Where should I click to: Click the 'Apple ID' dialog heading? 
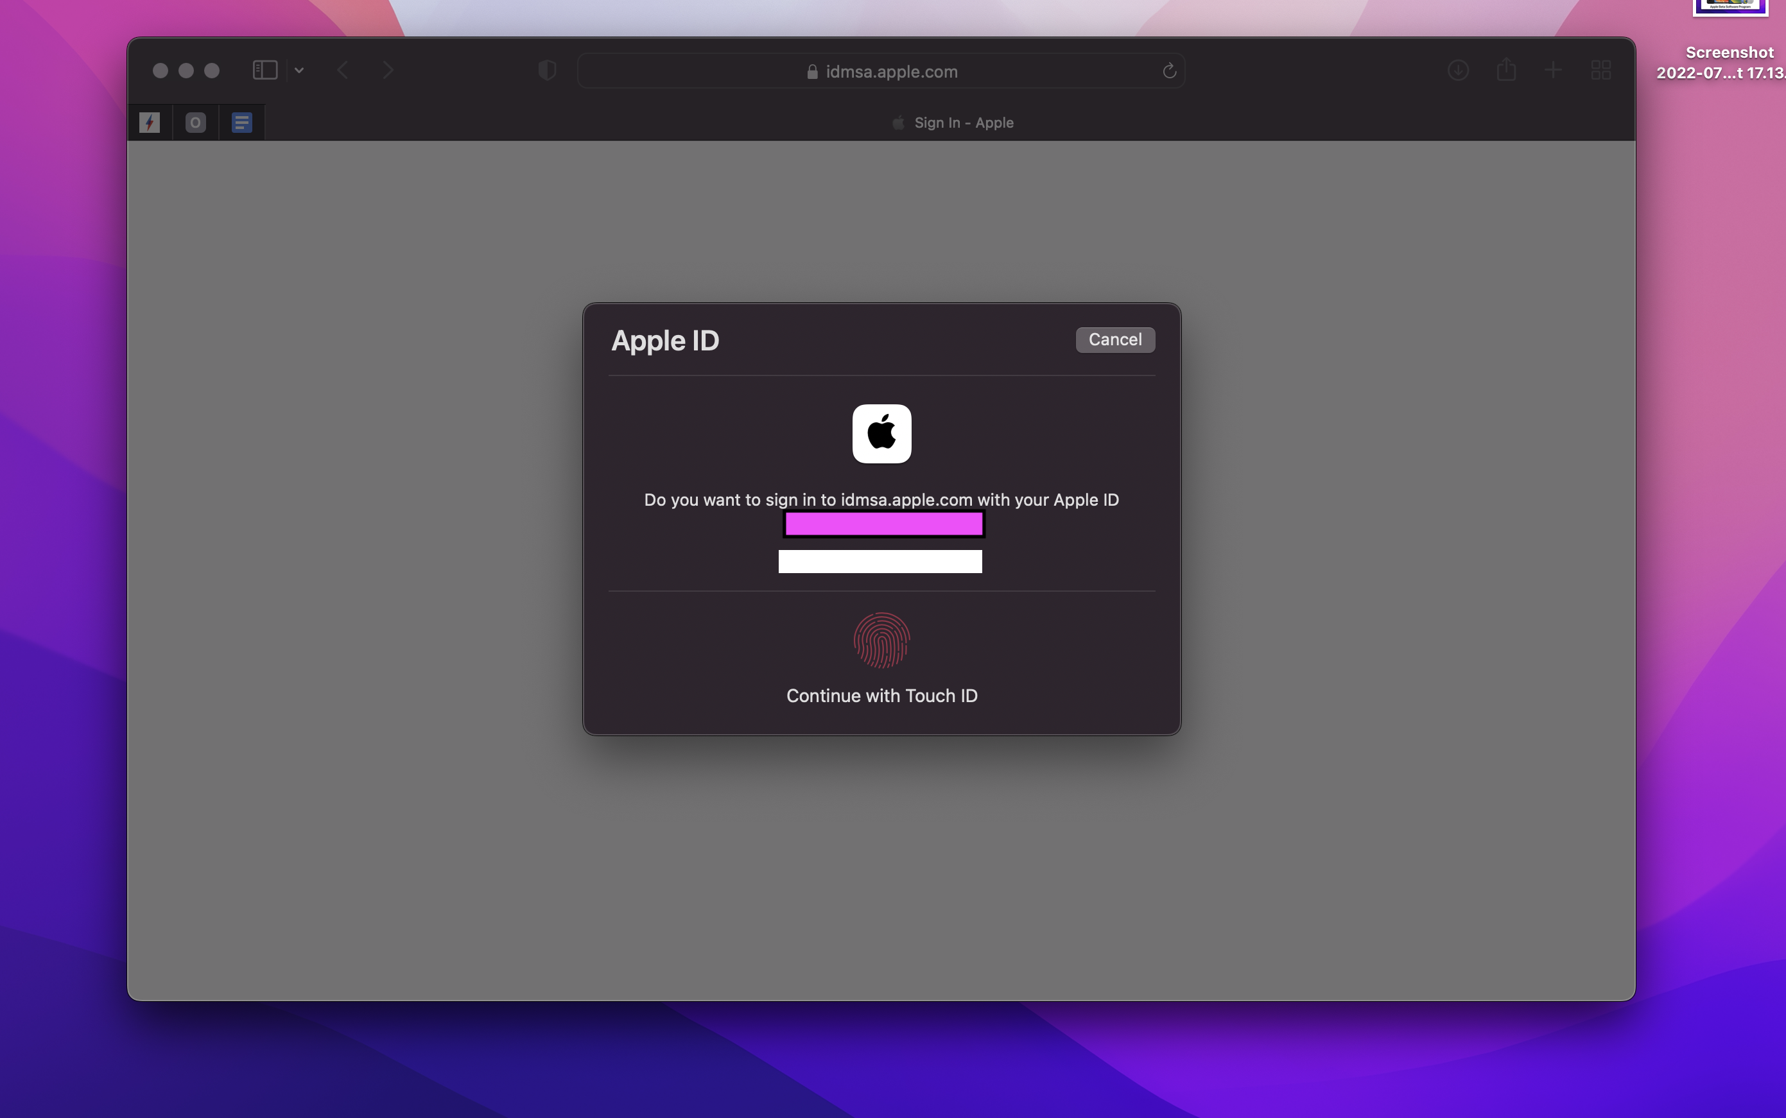[665, 341]
